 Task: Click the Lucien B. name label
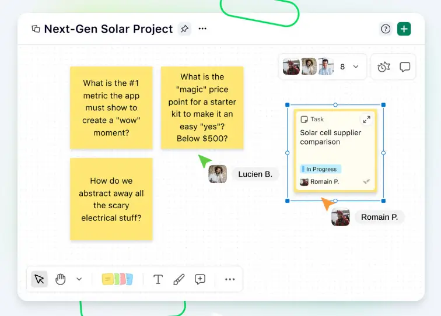tap(255, 174)
